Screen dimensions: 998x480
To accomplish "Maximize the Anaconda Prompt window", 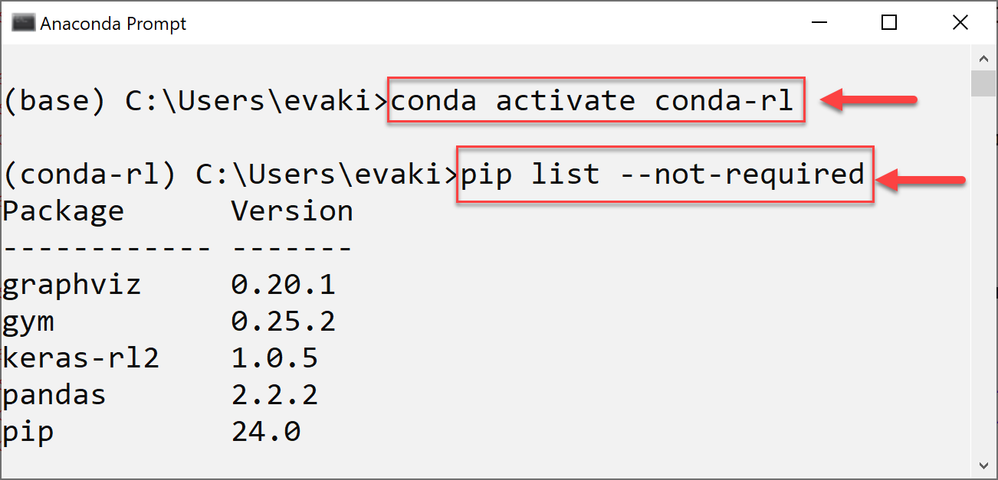I will click(889, 23).
